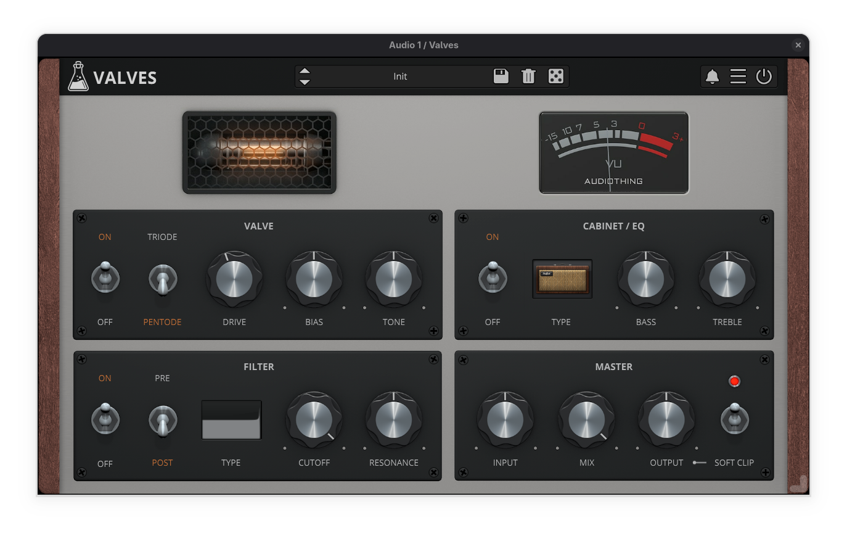The height and width of the screenshot is (536, 847).
Task: Open notifications with the bell icon
Action: point(712,76)
